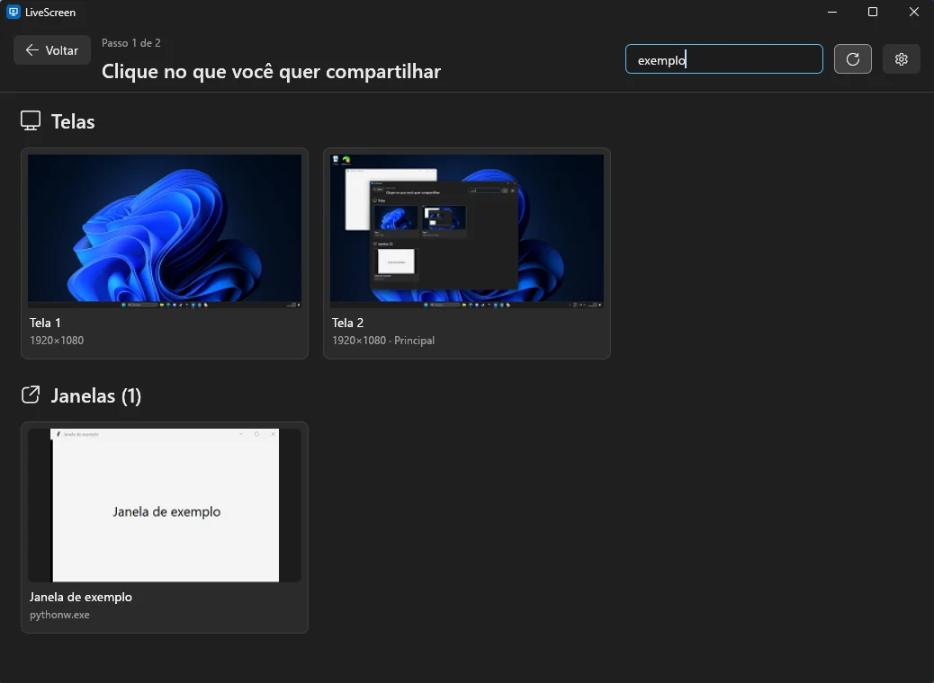Click the "Telas" section heading

(x=73, y=121)
